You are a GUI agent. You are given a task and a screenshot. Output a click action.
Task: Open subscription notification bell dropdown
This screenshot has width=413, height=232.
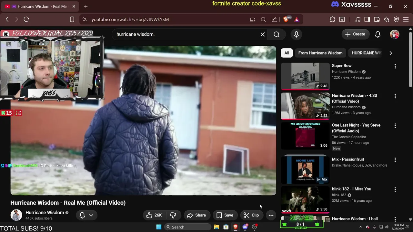[x=86, y=215]
